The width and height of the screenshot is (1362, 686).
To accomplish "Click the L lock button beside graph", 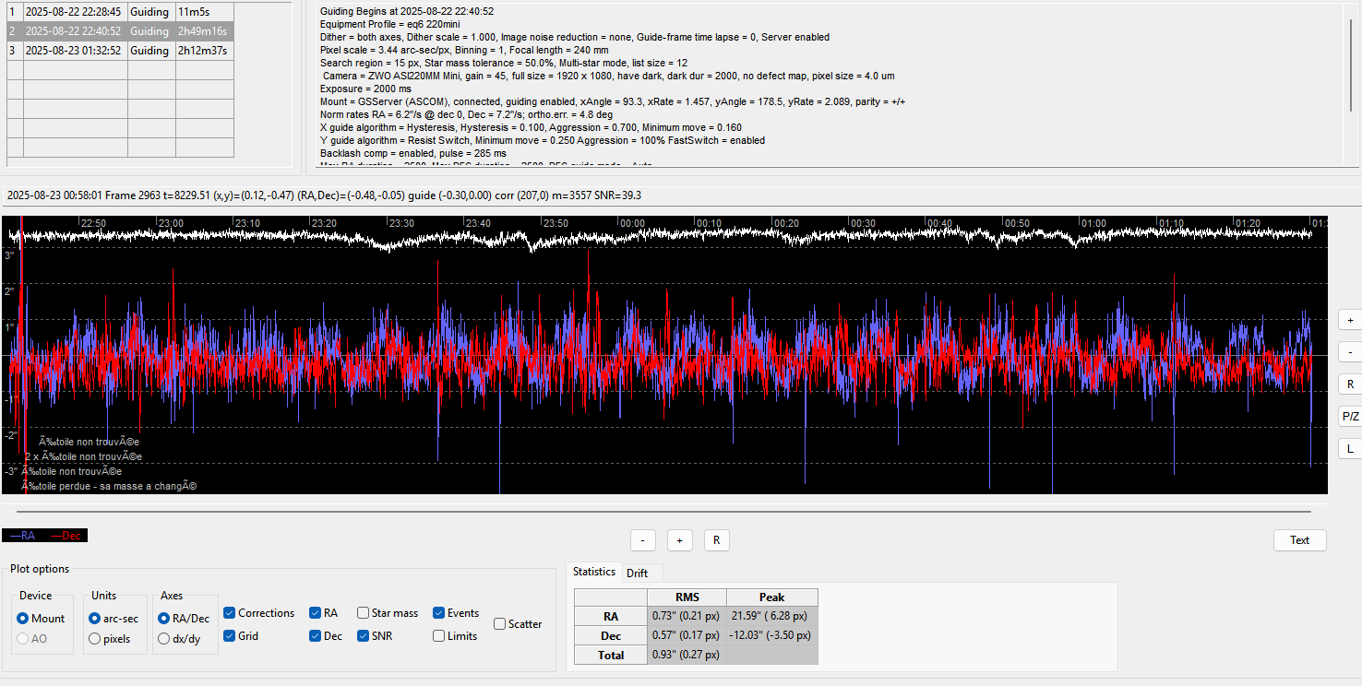I will coord(1350,448).
